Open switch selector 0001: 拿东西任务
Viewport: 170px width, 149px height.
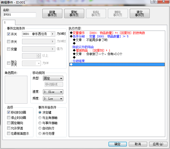(x=39, y=34)
